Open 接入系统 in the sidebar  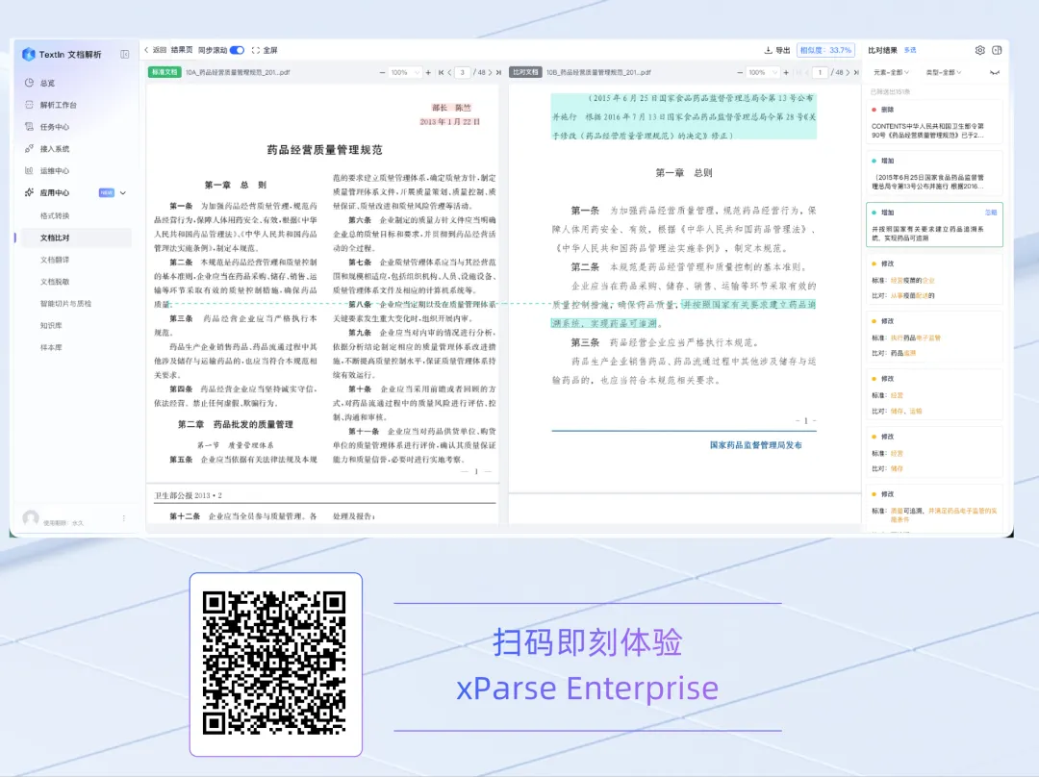[x=54, y=148]
